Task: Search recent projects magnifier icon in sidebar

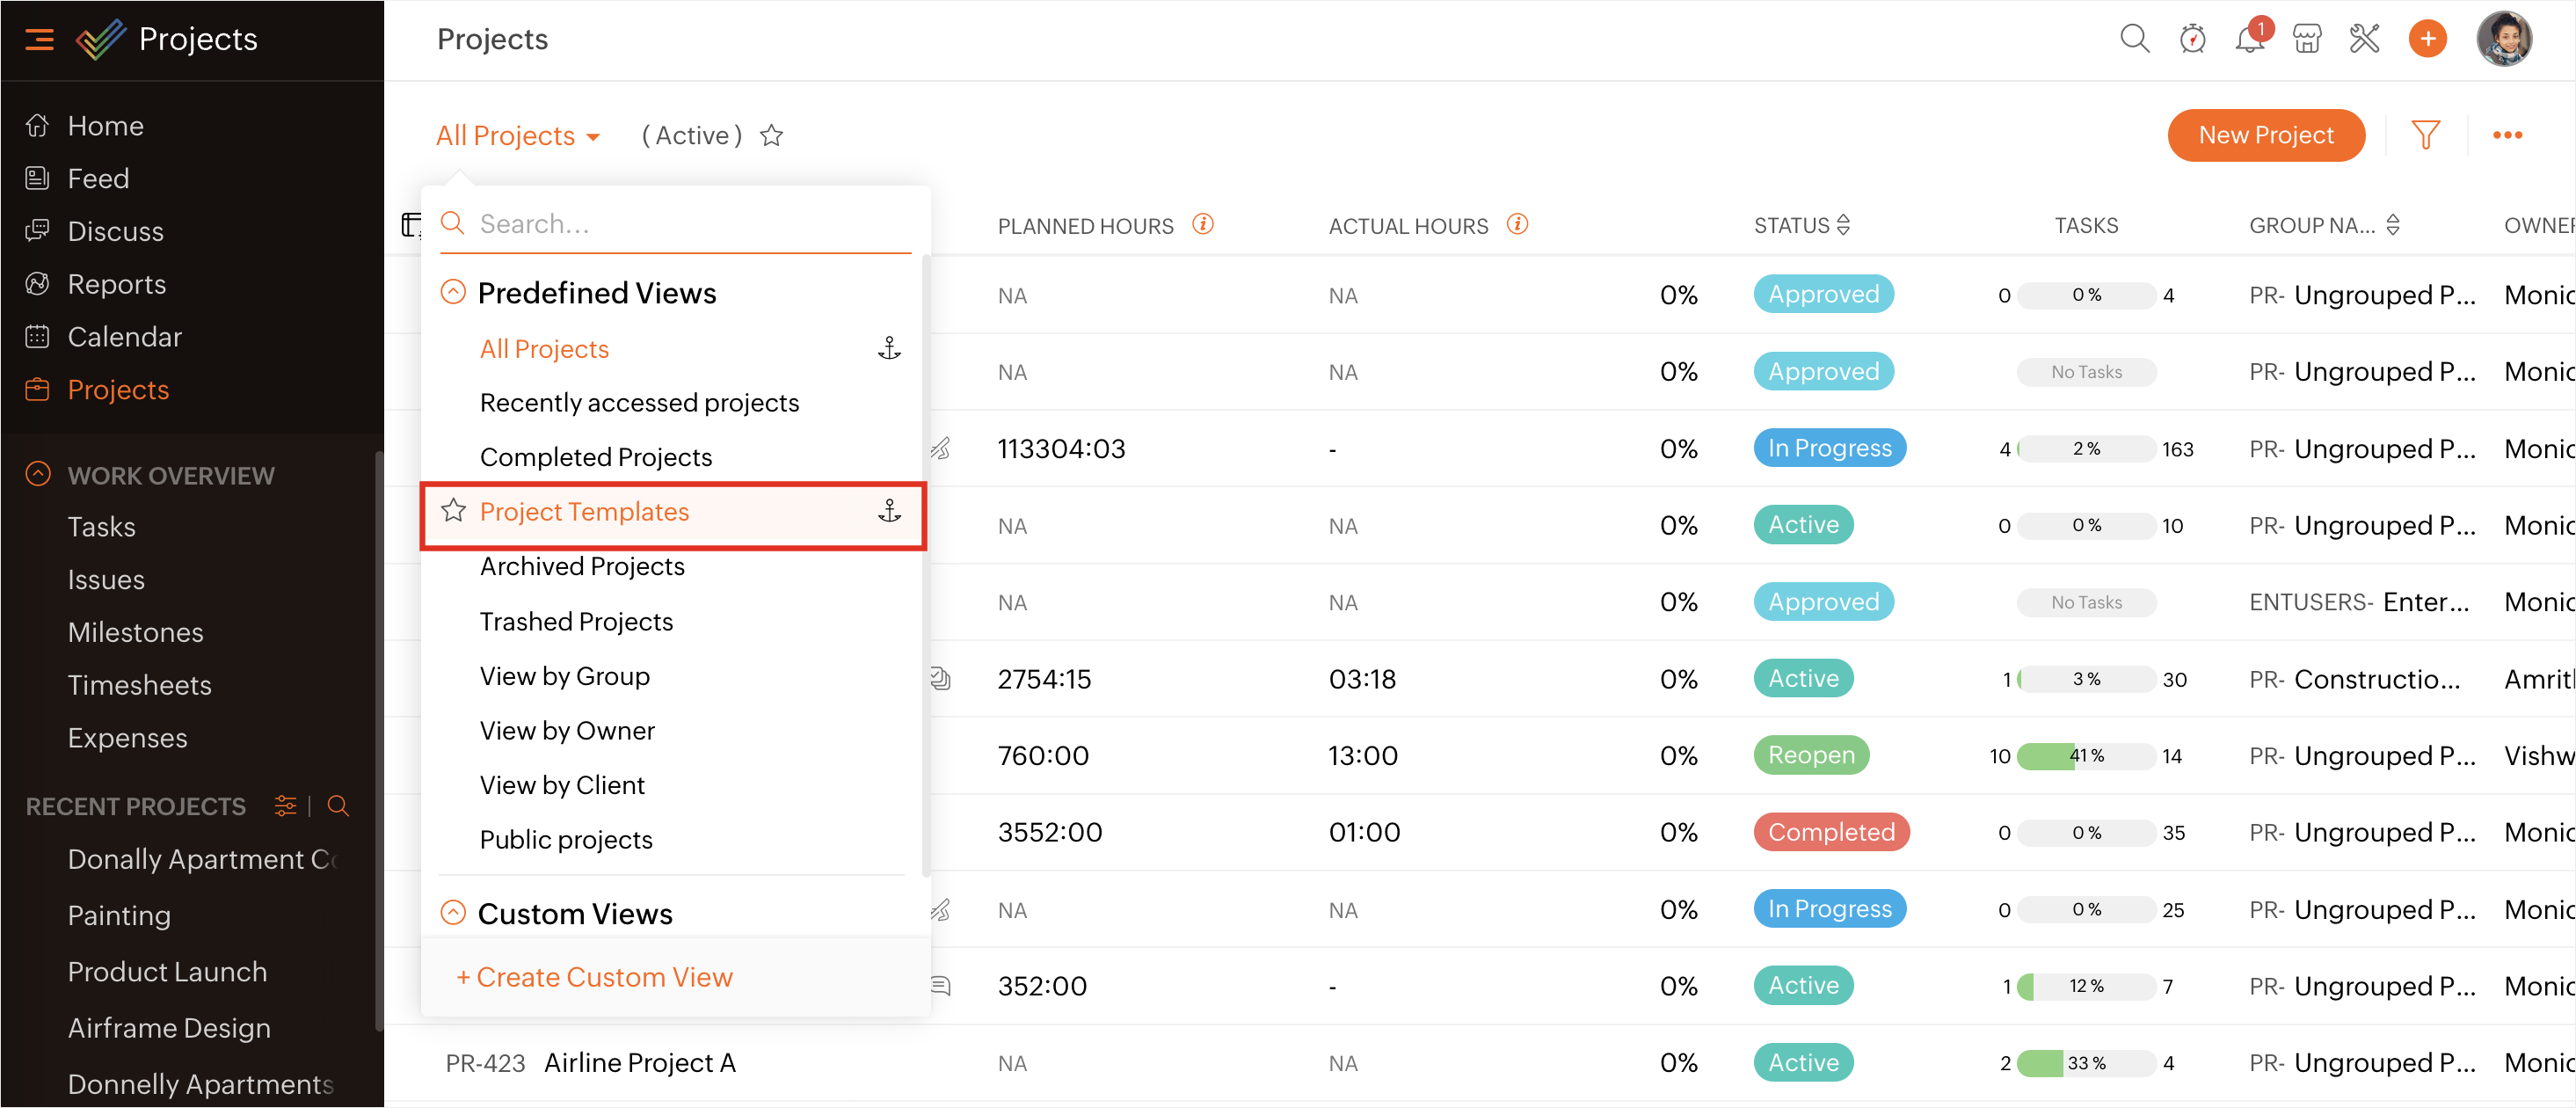Action: [338, 806]
